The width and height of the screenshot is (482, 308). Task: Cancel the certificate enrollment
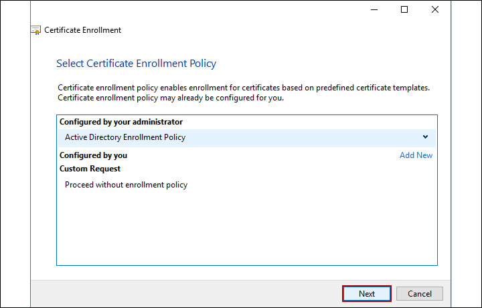419,293
